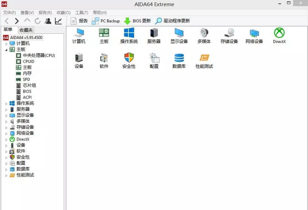Open the 数据库 (Database) icon
The height and width of the screenshot is (210, 308).
[x=179, y=60]
